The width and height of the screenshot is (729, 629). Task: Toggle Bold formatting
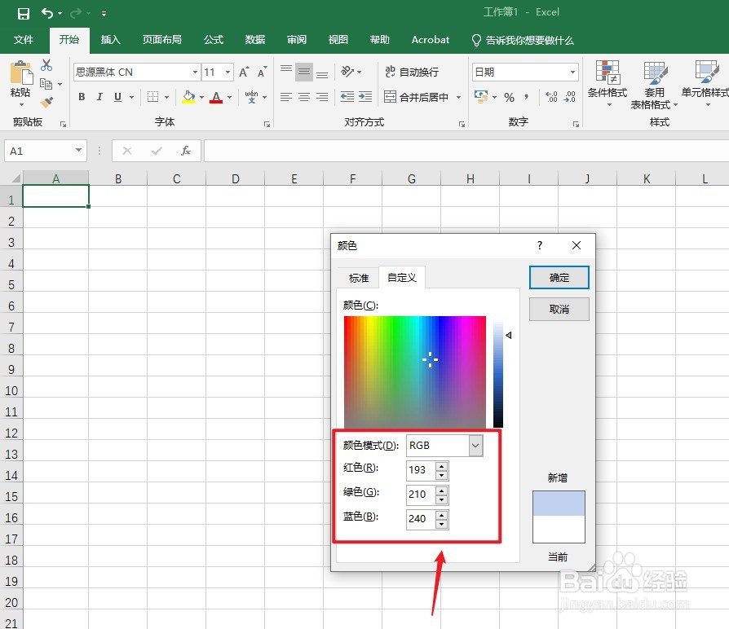(82, 97)
